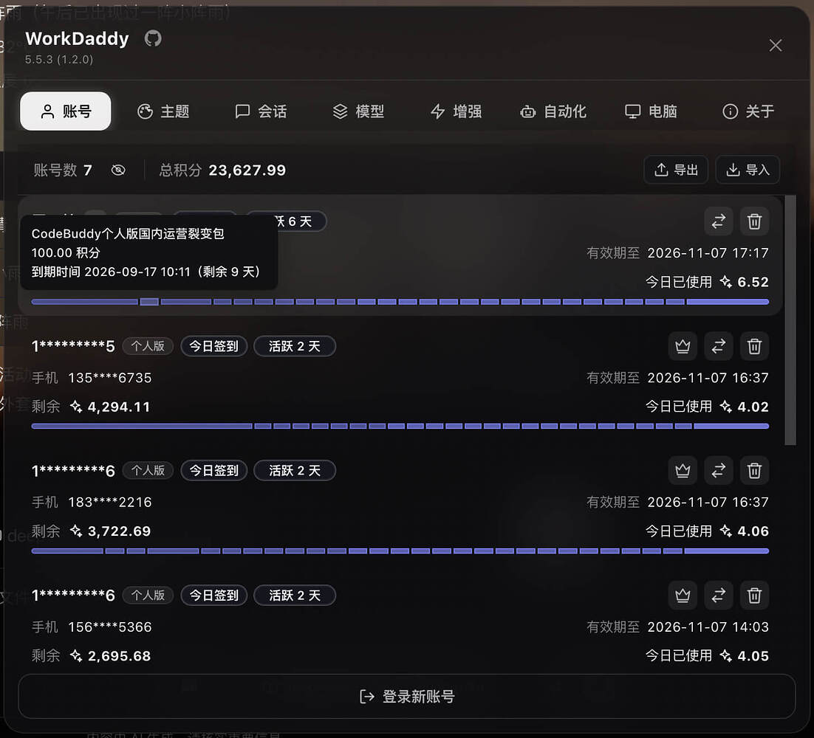Click 今日签到 for account 135****6735

(214, 346)
